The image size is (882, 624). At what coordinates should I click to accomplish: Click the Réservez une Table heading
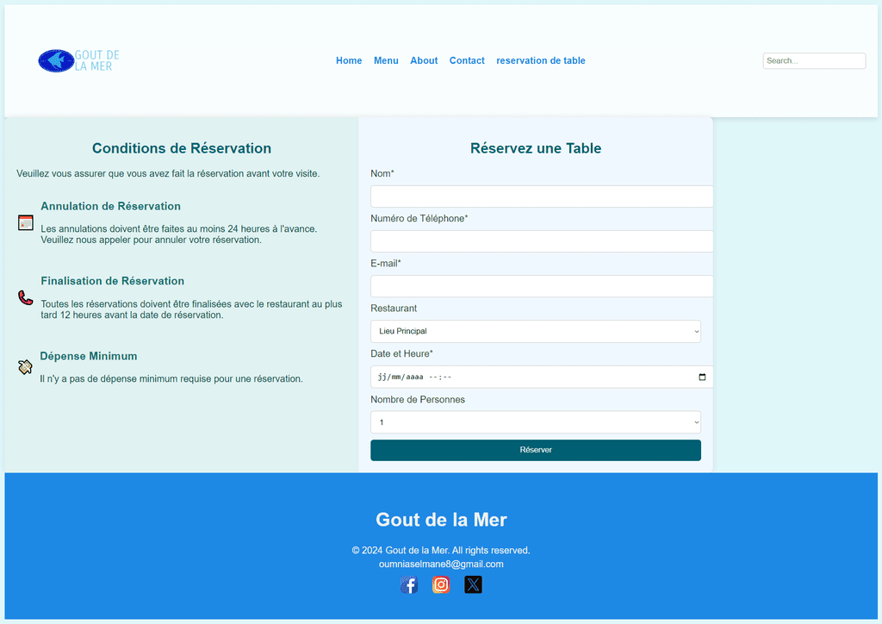tap(536, 148)
